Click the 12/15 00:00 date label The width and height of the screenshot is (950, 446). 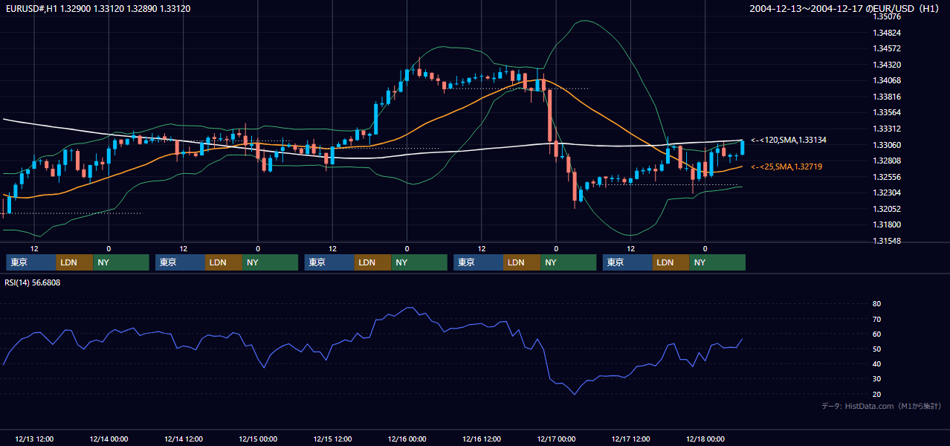click(258, 439)
